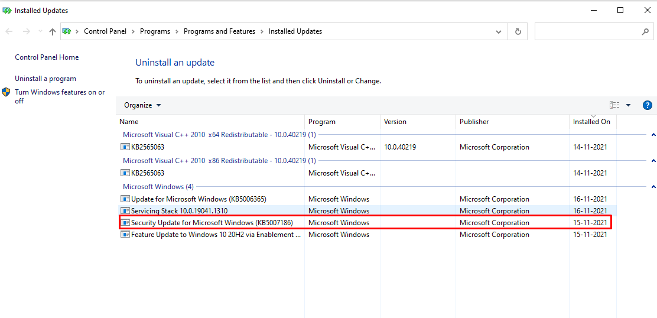Click Control Panel in the breadcrumb

(105, 31)
